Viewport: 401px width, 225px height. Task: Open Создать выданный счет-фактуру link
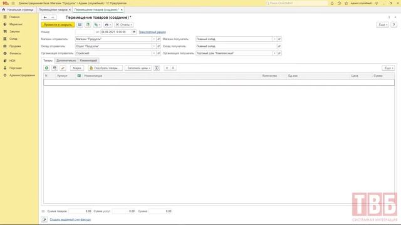(70, 219)
